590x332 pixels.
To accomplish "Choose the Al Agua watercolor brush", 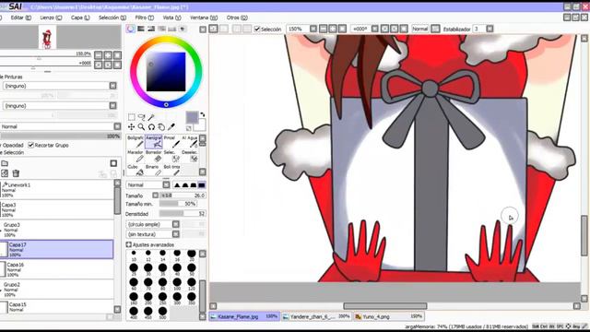I will (x=190, y=142).
